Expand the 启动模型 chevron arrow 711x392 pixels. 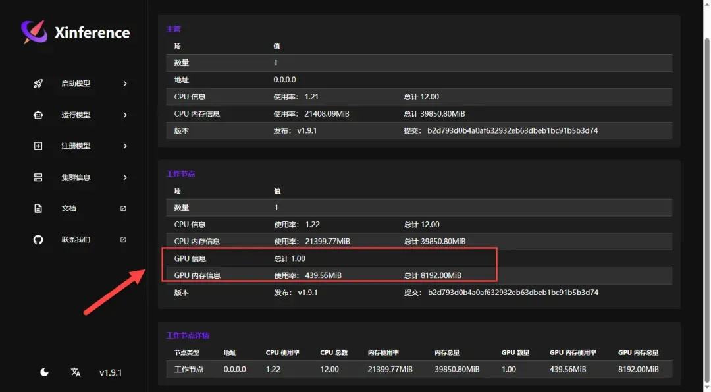tap(125, 84)
